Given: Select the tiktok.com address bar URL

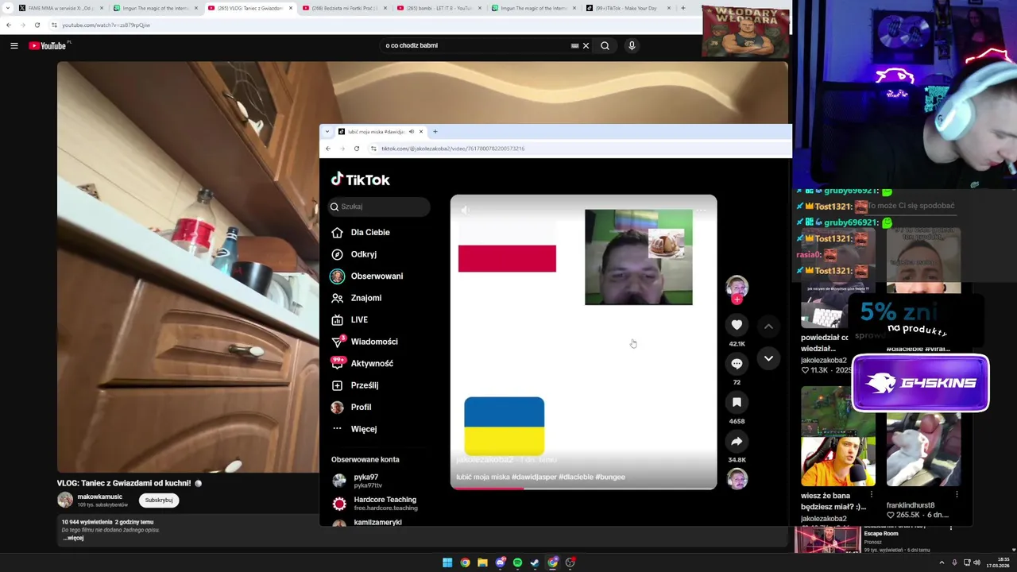Looking at the screenshot, I should click(x=452, y=149).
